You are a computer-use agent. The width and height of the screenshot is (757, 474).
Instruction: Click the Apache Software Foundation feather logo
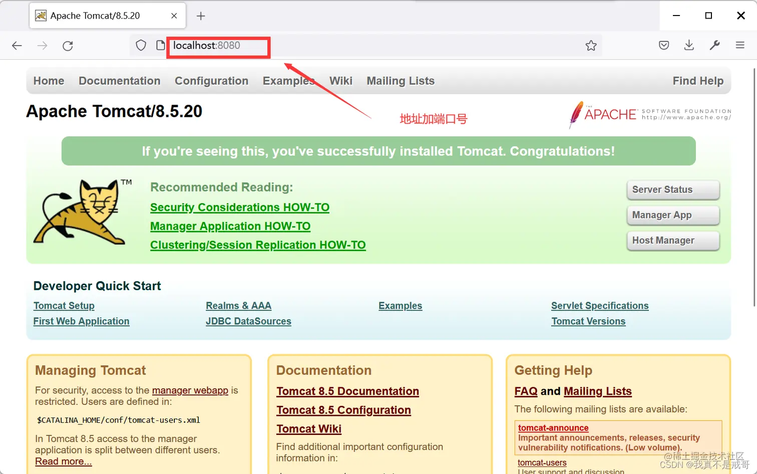650,114
